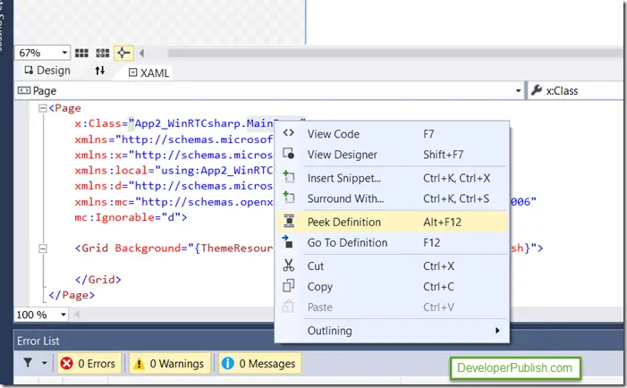Toggle show snap grid icon
This screenshot has width=627, height=388.
81,53
